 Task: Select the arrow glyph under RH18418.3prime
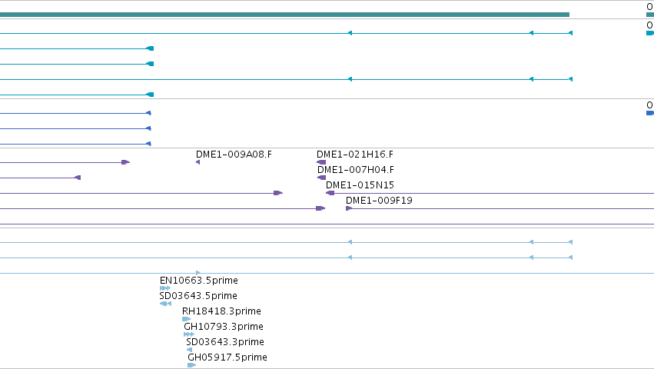point(187,319)
